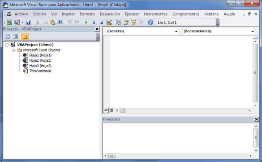The height and width of the screenshot is (162, 262).
Task: Close the Inmediato window
Action: (x=256, y=119)
